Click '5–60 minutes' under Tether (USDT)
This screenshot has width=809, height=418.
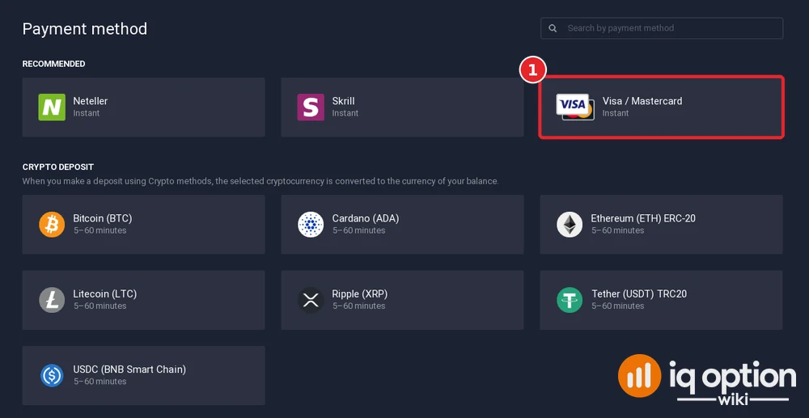click(617, 306)
